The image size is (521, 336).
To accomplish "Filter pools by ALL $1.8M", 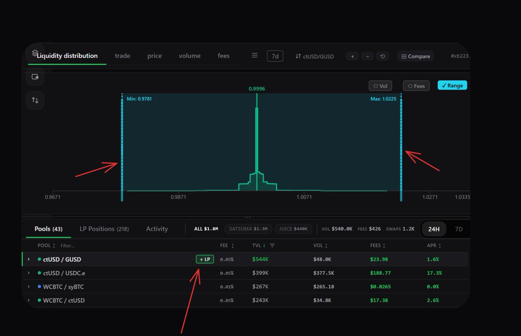I will tap(206, 229).
